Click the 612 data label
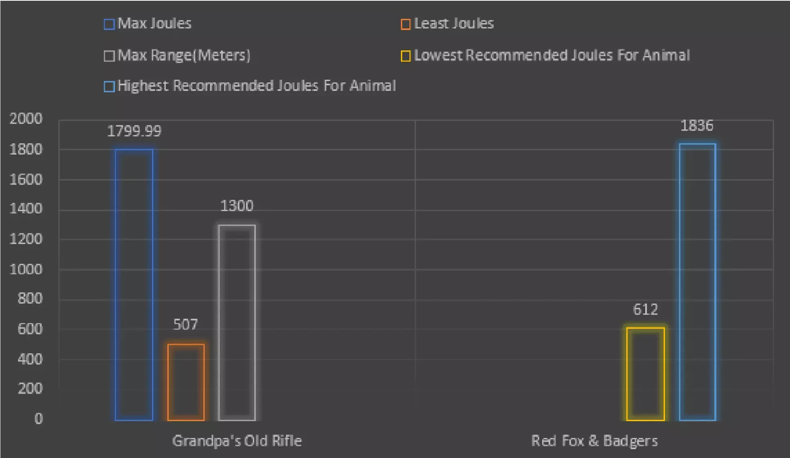This screenshot has height=458, width=790. pyautogui.click(x=645, y=309)
